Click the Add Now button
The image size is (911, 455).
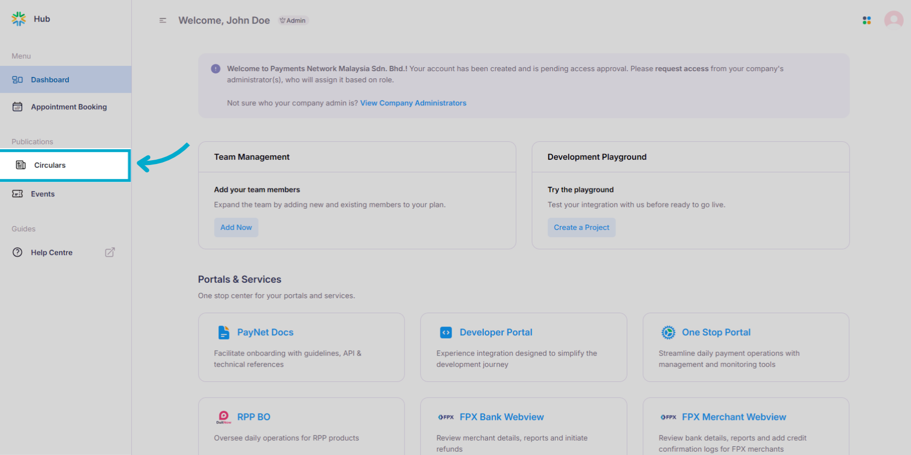[236, 227]
